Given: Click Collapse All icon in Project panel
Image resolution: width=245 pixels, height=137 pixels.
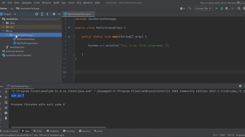Looking at the screenshot, I should [47, 14].
